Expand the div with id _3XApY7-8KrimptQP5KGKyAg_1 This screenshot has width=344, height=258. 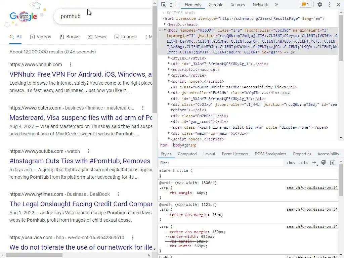[x=169, y=63]
